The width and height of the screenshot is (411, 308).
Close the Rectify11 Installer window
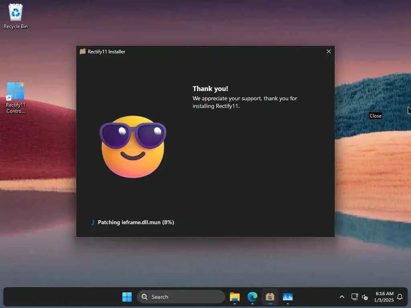point(328,52)
